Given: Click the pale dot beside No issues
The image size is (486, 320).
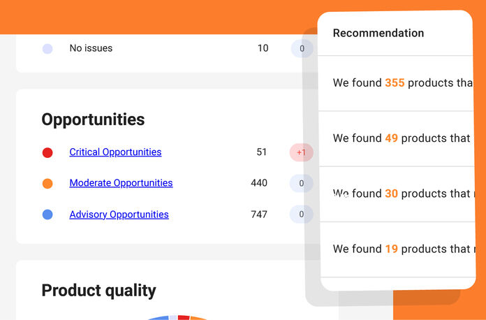Looking at the screenshot, I should (x=47, y=49).
